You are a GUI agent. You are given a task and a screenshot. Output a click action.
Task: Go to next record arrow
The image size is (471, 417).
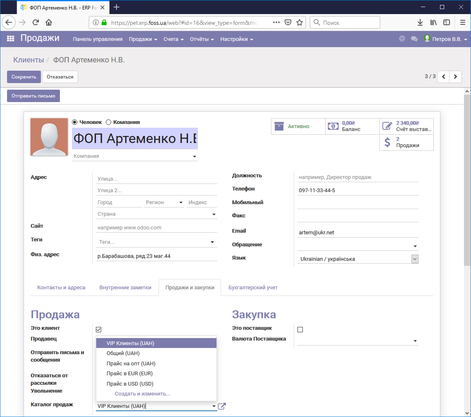455,76
